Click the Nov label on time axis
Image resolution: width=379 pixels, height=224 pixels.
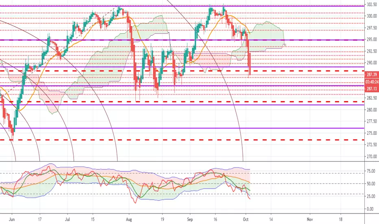tap(310, 220)
